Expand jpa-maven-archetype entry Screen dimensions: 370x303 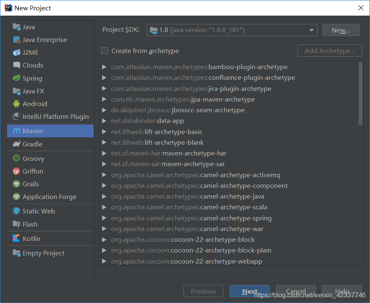[x=104, y=99]
